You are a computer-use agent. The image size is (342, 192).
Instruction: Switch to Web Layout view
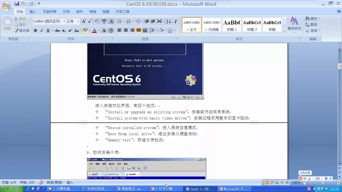point(277,182)
